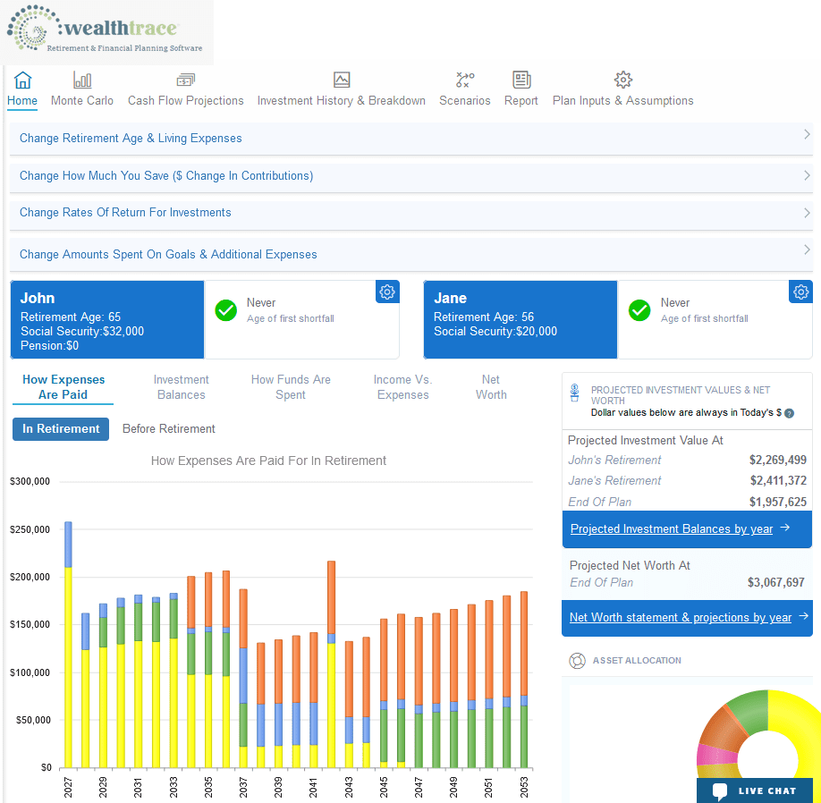This screenshot has width=821, height=803.
Task: Click Jane's card settings gear
Action: (801, 292)
